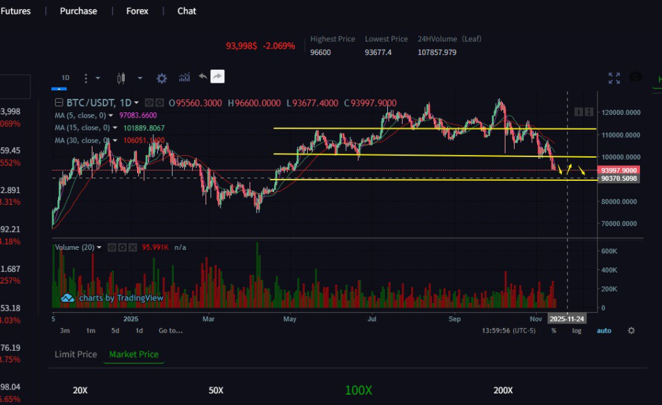The image size is (662, 405).
Task: Toggle Volume indicator visibility eye icon
Action: point(111,247)
